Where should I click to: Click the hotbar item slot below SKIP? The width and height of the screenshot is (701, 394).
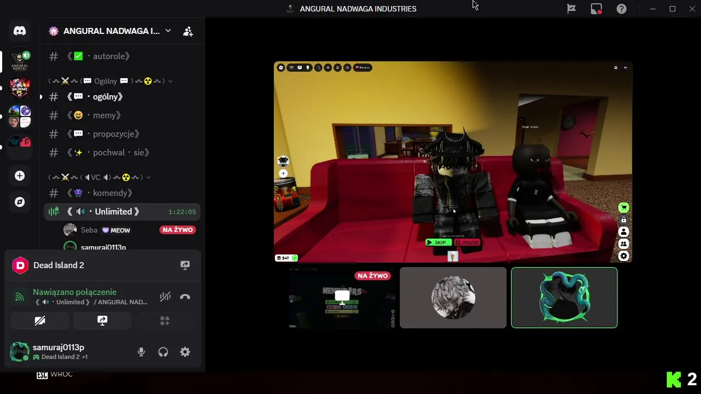point(453,256)
